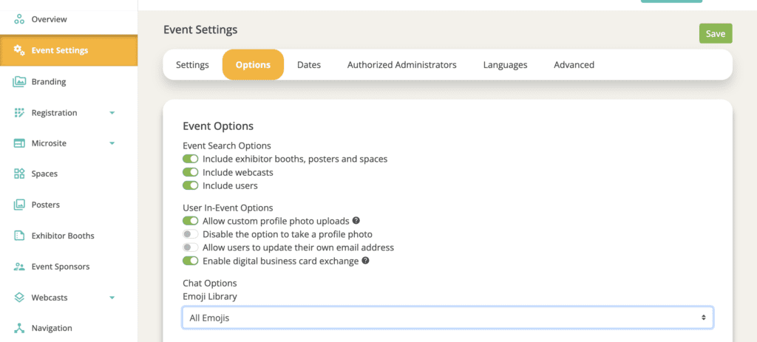Enable Disable the option to take profile photo

pyautogui.click(x=191, y=234)
